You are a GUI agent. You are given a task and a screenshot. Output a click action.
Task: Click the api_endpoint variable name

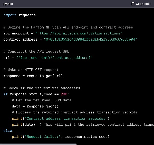pyautogui.click(x=15, y=33)
